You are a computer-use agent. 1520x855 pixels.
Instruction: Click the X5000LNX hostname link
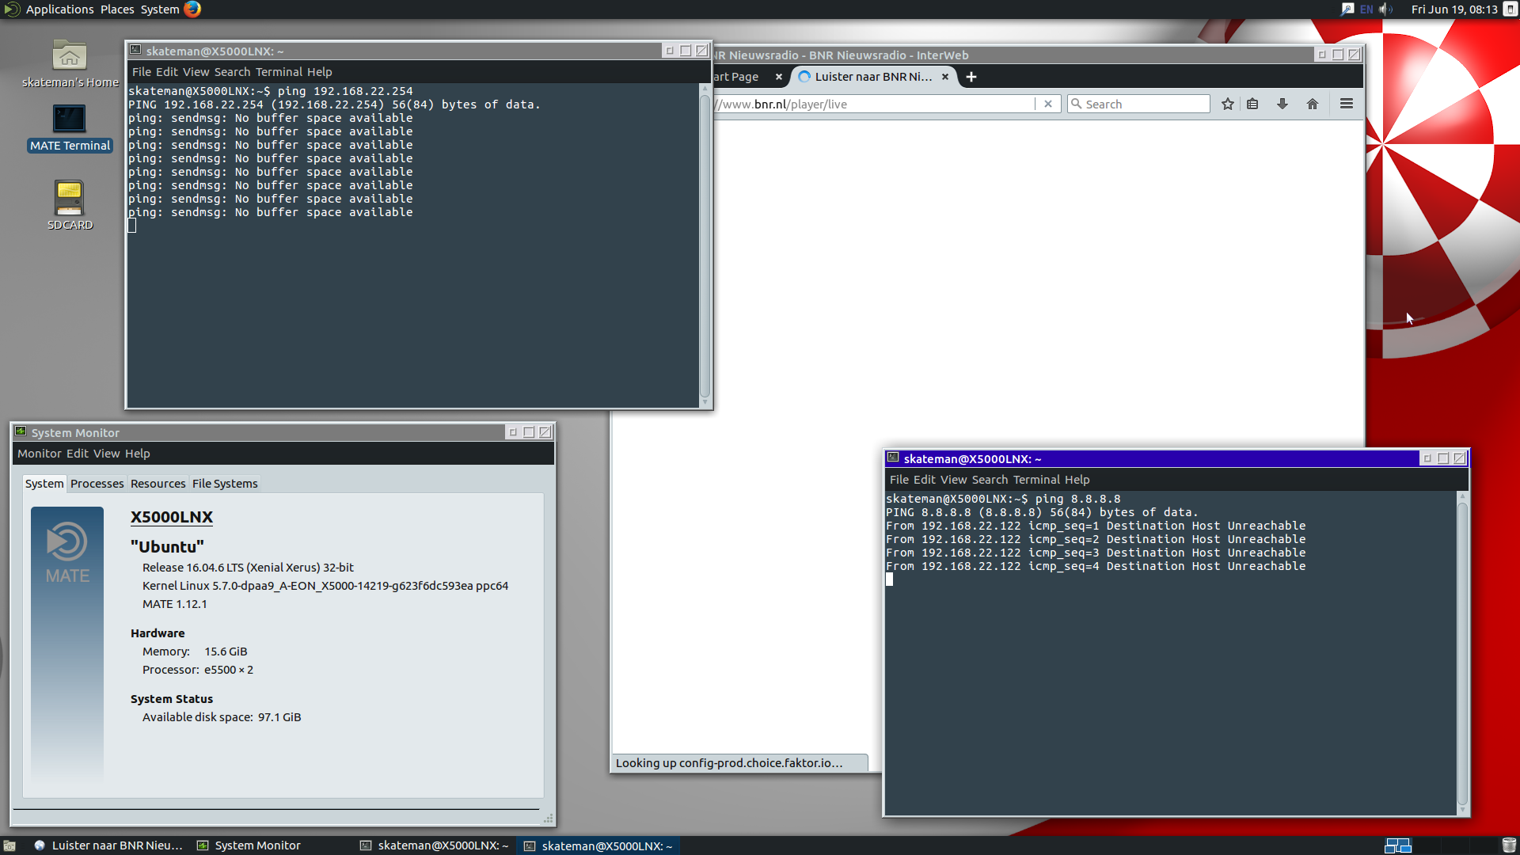pyautogui.click(x=172, y=517)
